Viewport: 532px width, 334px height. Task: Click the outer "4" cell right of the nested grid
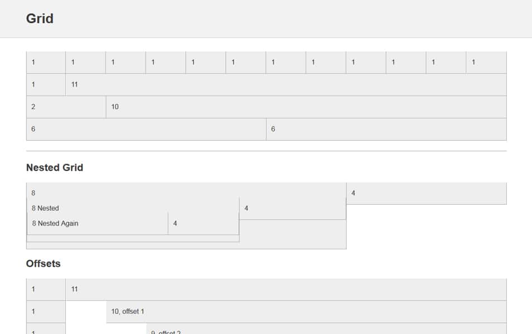(x=426, y=194)
